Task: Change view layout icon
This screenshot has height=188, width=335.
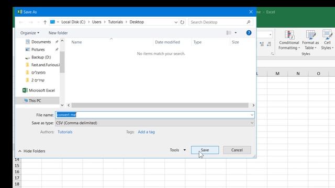Action: pyautogui.click(x=229, y=32)
